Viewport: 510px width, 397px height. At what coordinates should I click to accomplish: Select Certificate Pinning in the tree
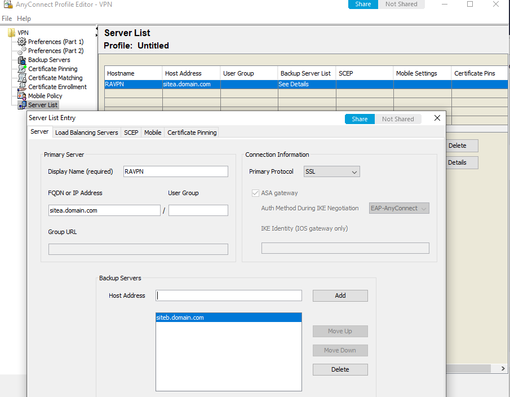point(53,69)
